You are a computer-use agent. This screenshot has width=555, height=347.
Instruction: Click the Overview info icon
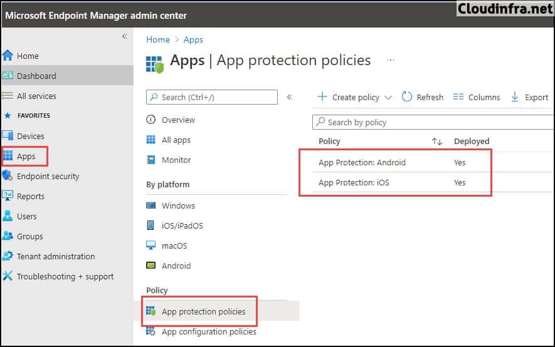point(151,120)
